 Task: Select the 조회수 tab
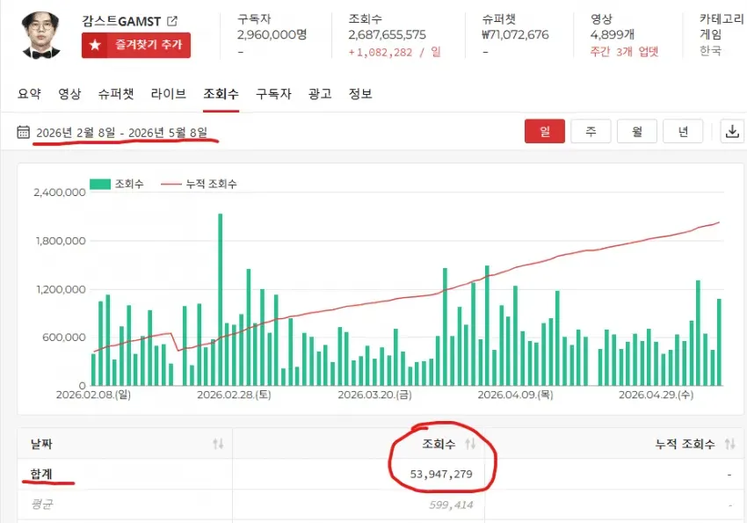[221, 94]
